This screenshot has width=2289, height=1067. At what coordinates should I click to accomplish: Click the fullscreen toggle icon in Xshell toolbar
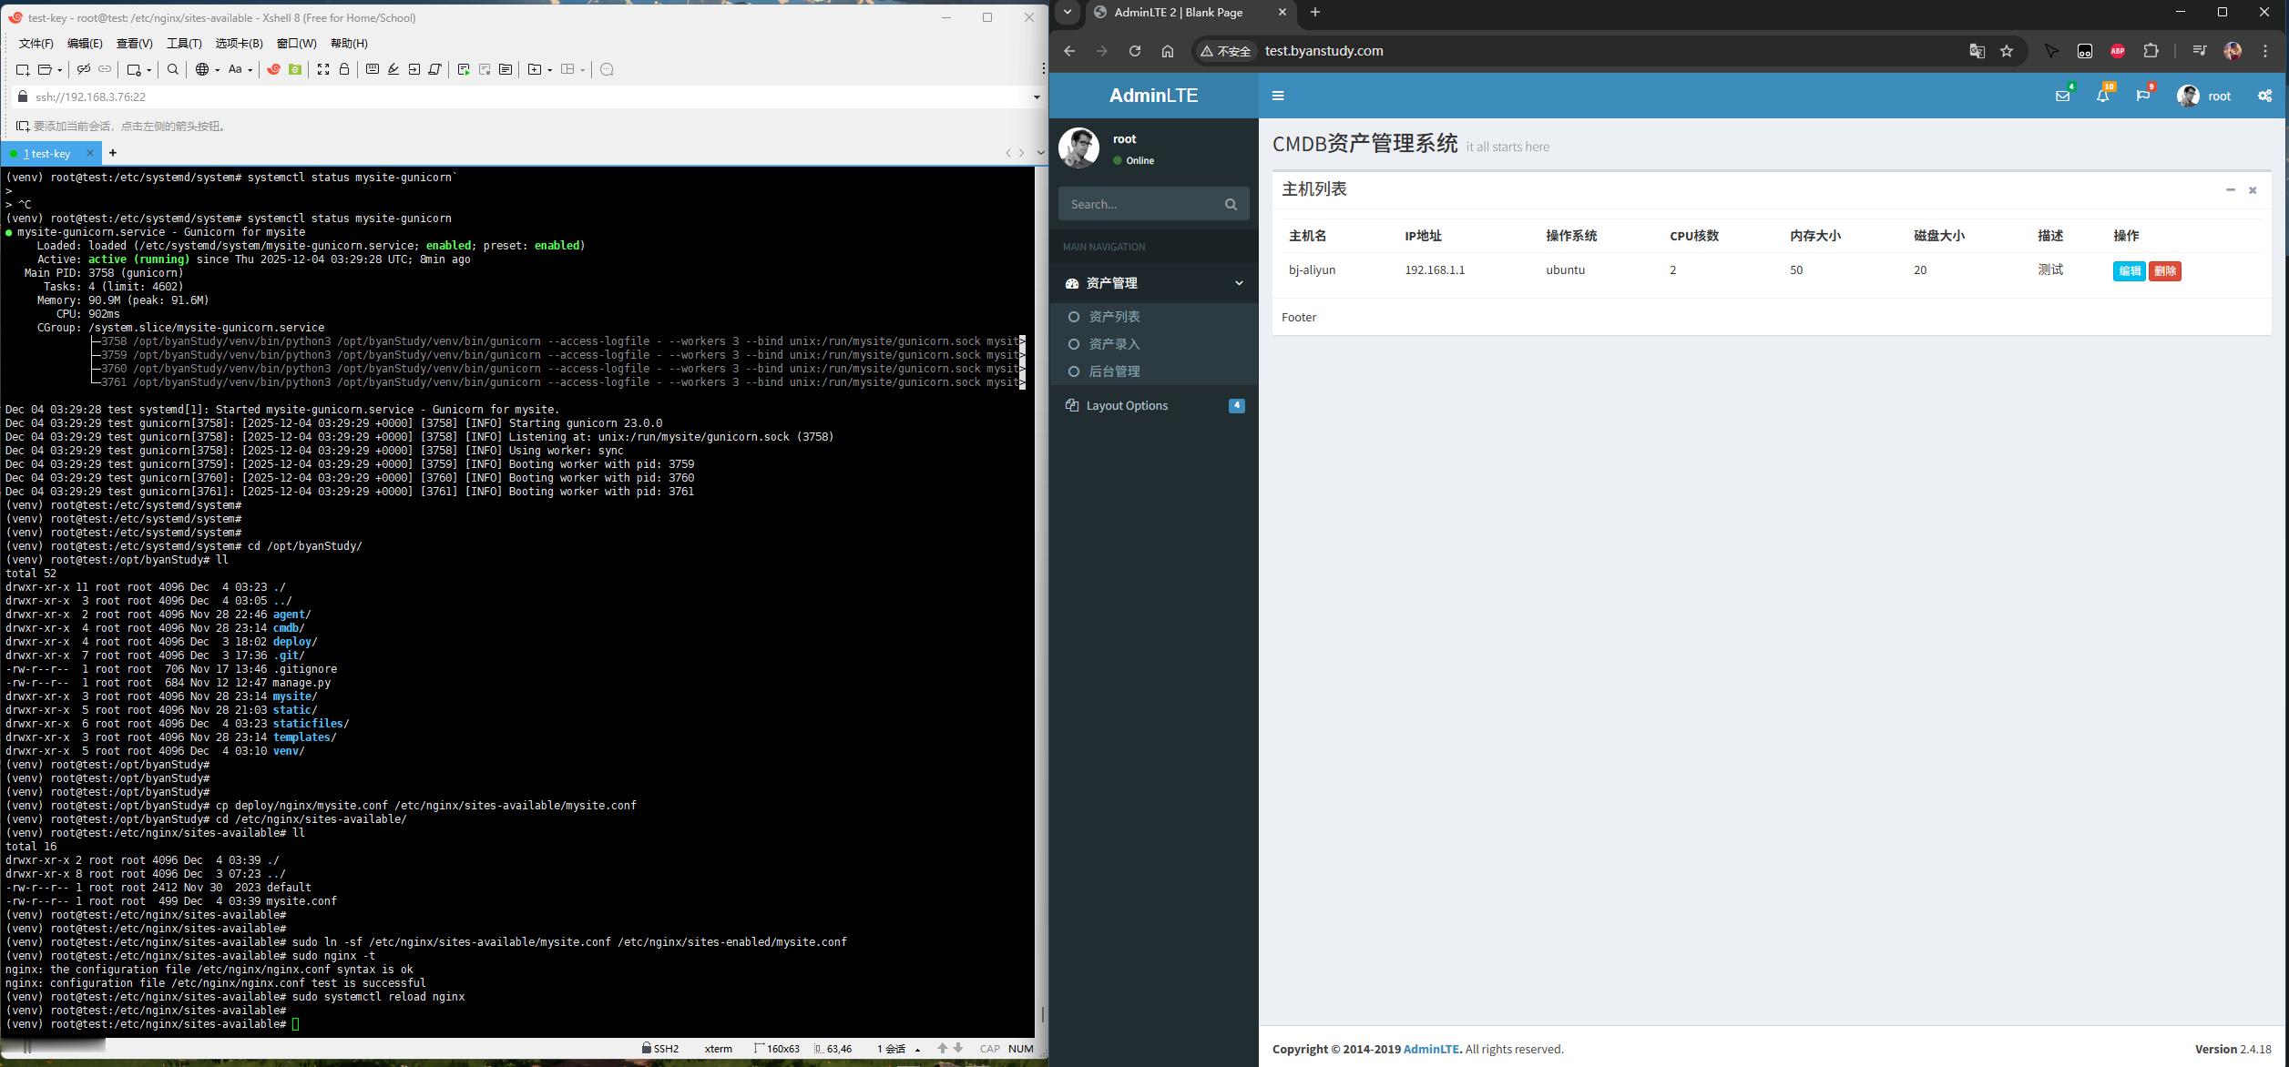(x=322, y=69)
